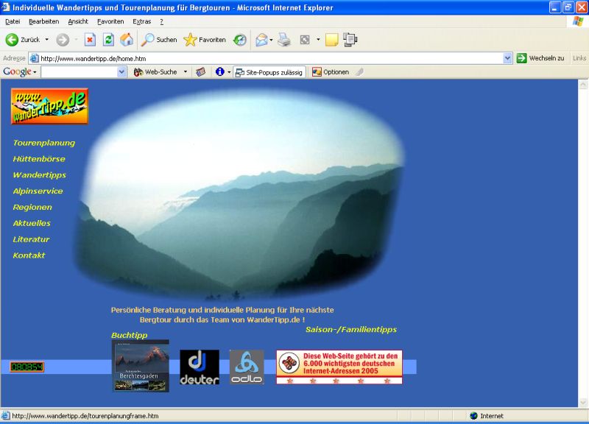Click the Stop loading icon

coord(90,40)
